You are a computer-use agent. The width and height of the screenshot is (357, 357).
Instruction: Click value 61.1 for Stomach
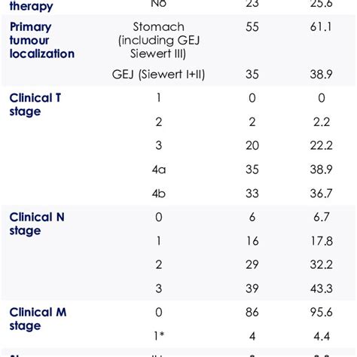tap(321, 27)
